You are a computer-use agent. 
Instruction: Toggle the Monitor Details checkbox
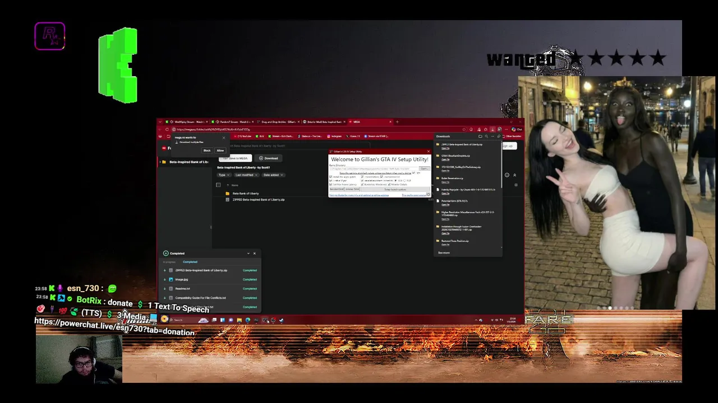pos(389,184)
